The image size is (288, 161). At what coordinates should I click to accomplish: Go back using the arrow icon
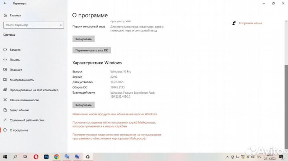pos(5,3)
